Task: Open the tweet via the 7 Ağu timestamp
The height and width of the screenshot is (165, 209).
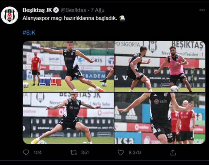Action: [98, 10]
